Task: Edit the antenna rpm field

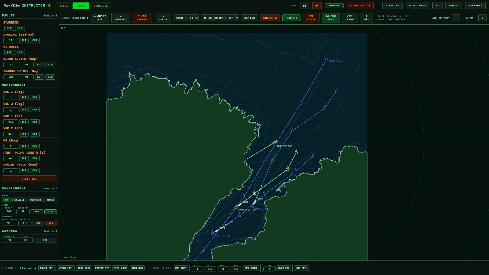Action: pyautogui.click(x=25, y=240)
